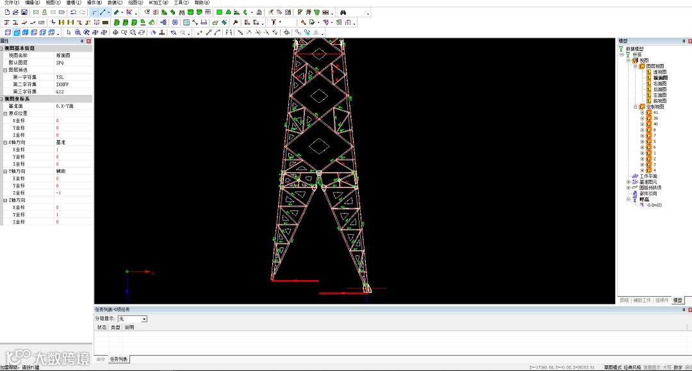Click the hammer tool icon
692x371 pixels.
click(x=235, y=22)
